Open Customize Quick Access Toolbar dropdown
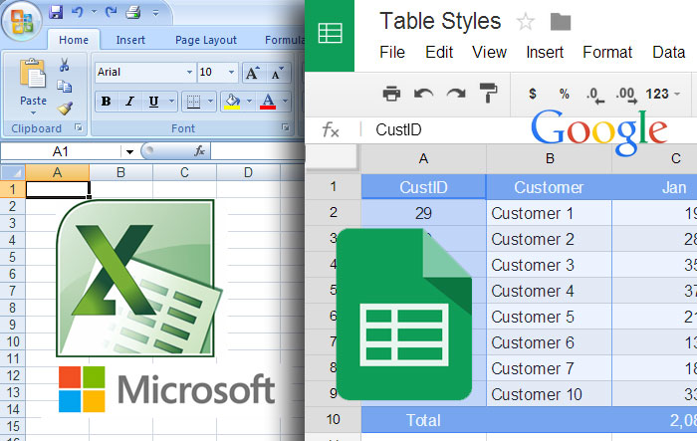The image size is (697, 441). pos(155,13)
